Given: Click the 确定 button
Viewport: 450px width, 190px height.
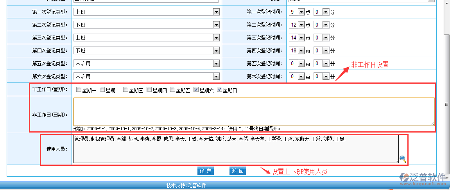Looking at the screenshot, I should pos(206,171).
